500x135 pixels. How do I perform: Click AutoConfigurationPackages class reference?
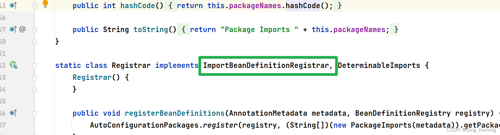tap(144, 125)
